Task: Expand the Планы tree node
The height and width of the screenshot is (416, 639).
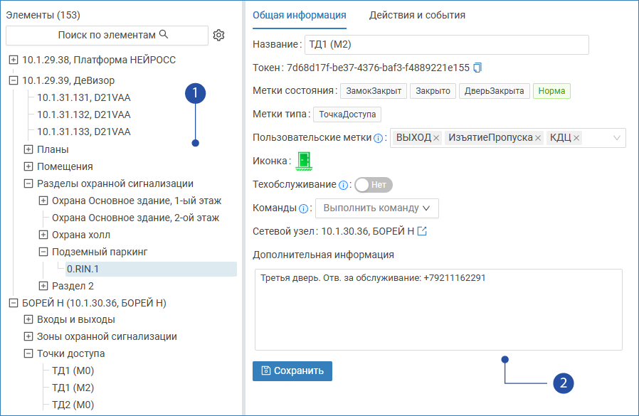Action: (x=28, y=149)
